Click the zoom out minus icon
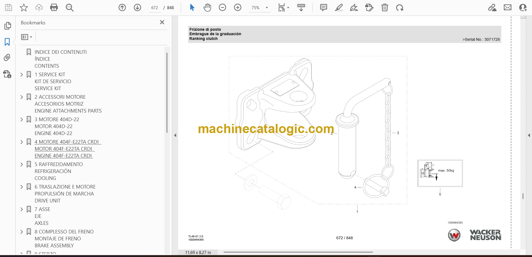This screenshot has width=532, height=257. point(222,7)
